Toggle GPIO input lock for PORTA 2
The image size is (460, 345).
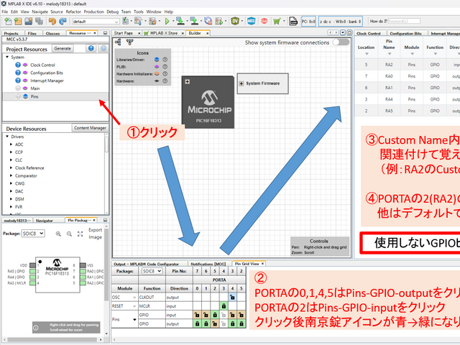[x=215, y=315]
